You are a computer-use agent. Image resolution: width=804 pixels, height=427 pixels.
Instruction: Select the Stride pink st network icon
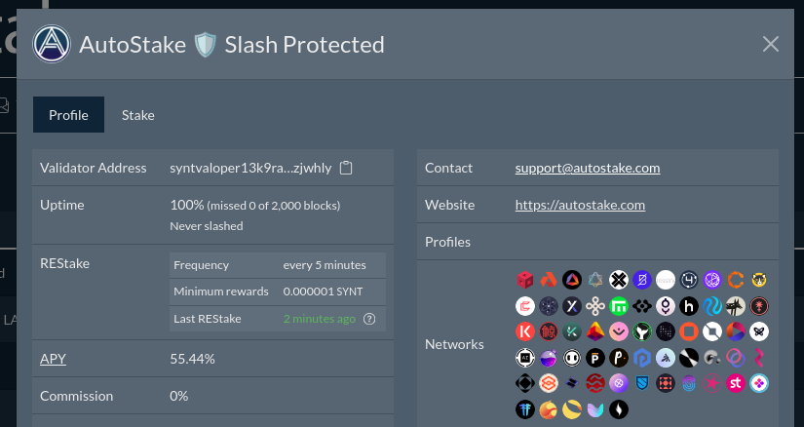pos(736,383)
